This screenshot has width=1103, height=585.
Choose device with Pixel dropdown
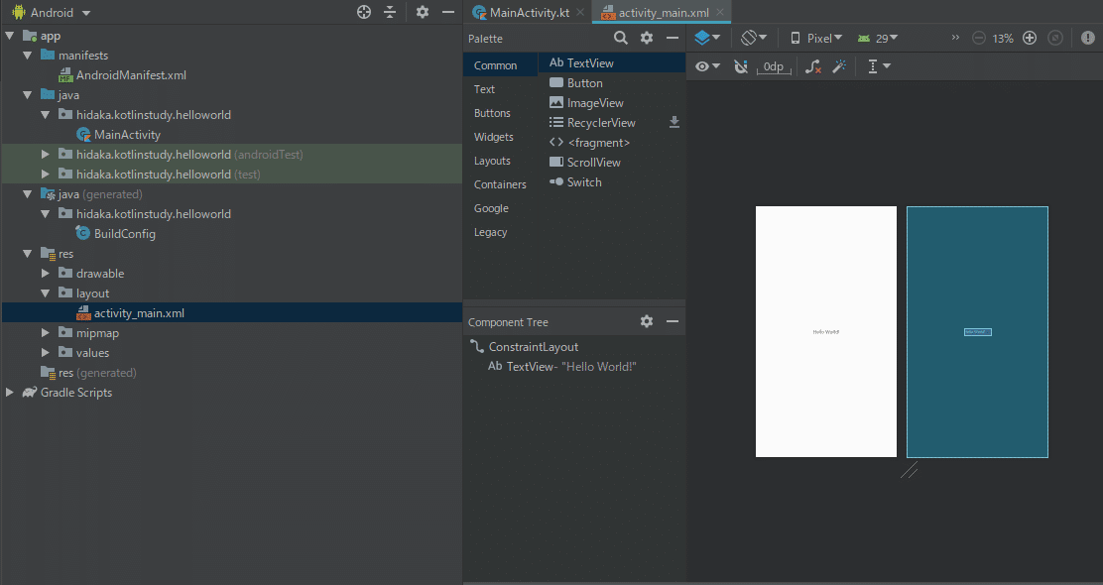(816, 38)
